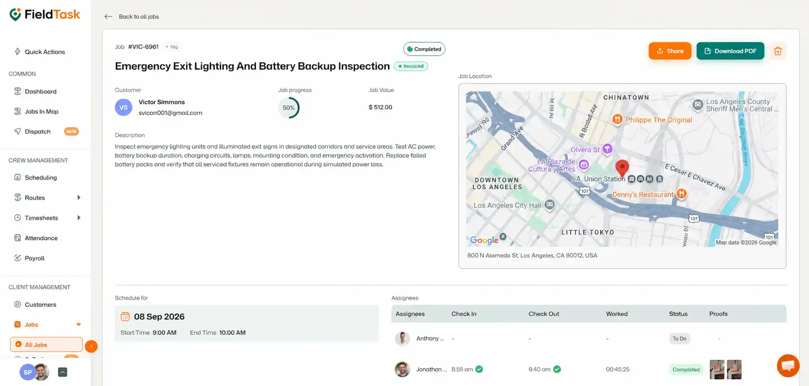Delete job with the trash icon
Screen dimensions: 809x386
pyautogui.click(x=778, y=51)
